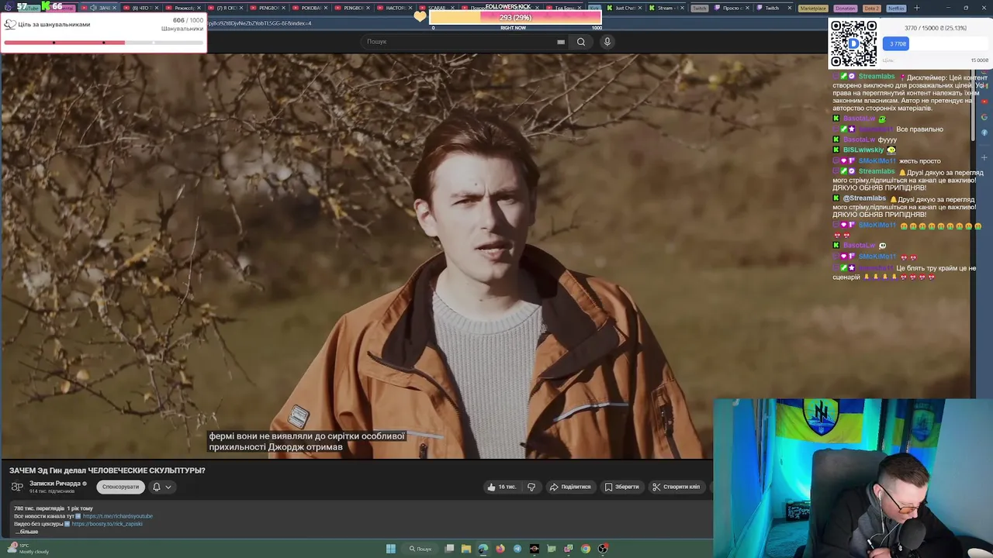Open the Записки Ричарда channel name

coord(54,484)
